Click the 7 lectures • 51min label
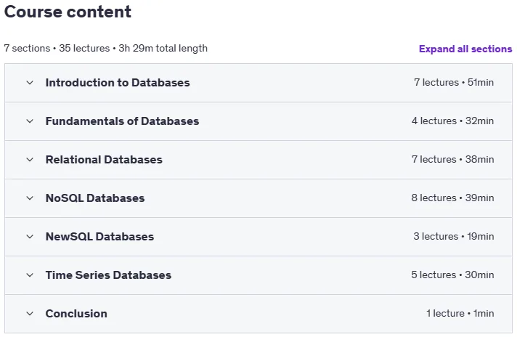 coord(454,83)
